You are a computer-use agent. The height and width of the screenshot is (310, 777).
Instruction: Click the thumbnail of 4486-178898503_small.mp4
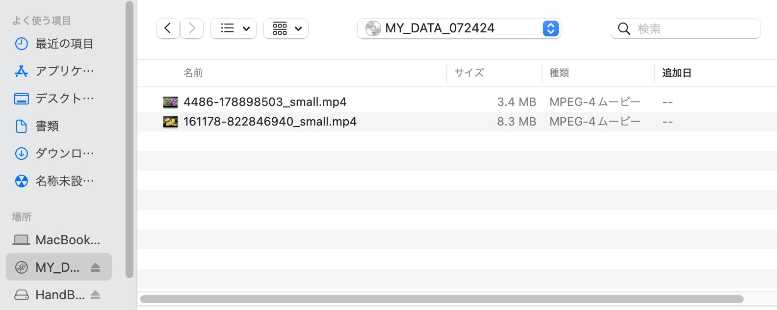(170, 102)
